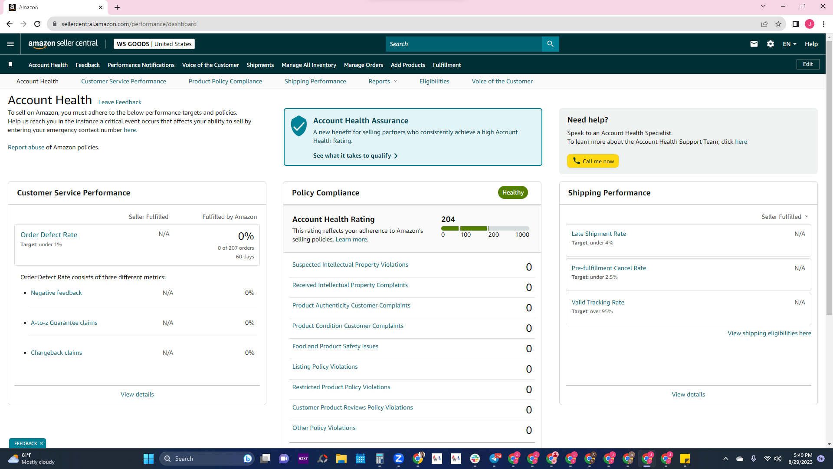
Task: Click the Leave Feedback link
Action: (x=120, y=102)
